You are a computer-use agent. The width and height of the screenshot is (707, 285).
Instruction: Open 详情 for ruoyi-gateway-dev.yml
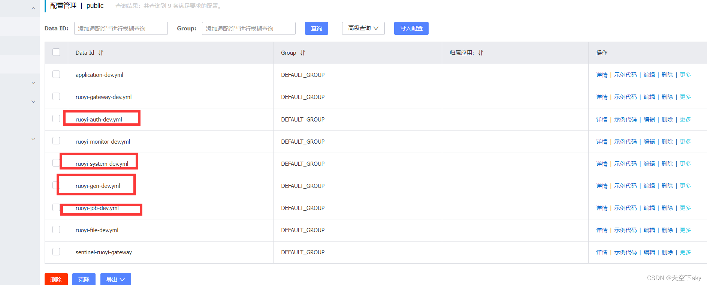click(x=602, y=97)
